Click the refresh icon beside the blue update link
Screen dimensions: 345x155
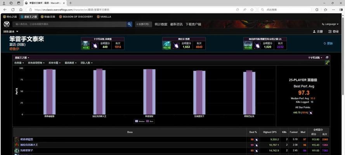click(x=324, y=43)
